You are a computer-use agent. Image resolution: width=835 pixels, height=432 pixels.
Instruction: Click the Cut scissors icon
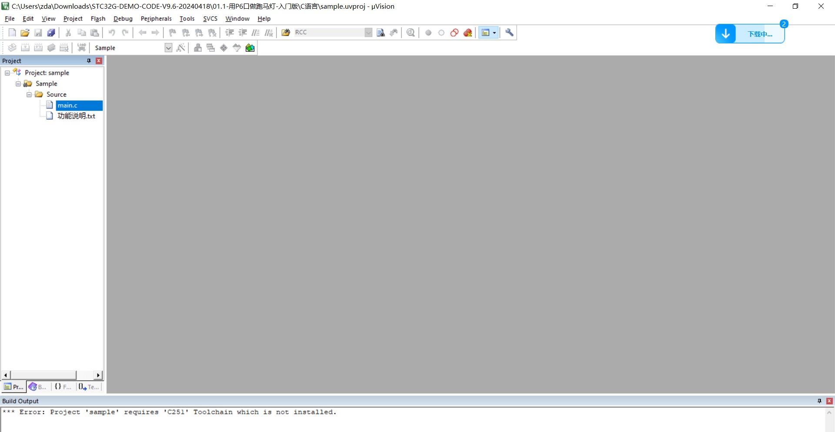[x=68, y=33]
